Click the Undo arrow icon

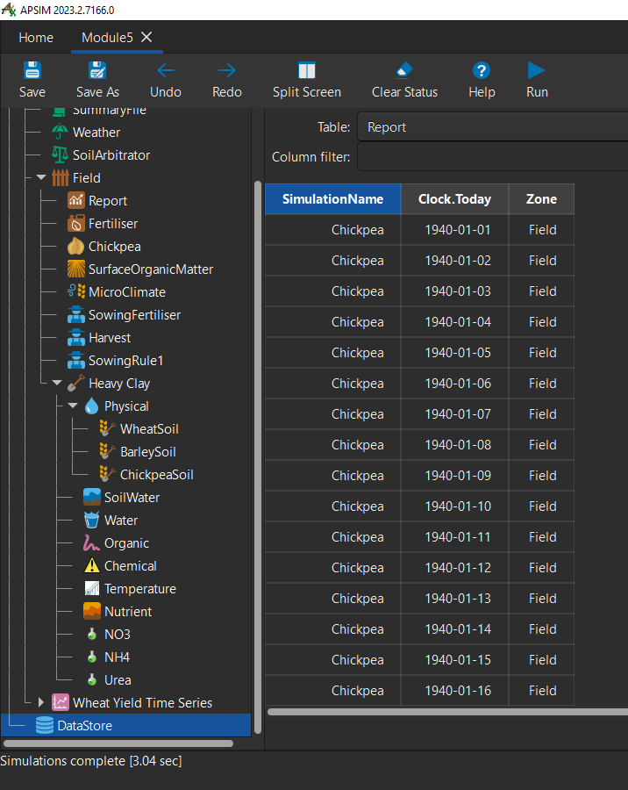tap(166, 70)
